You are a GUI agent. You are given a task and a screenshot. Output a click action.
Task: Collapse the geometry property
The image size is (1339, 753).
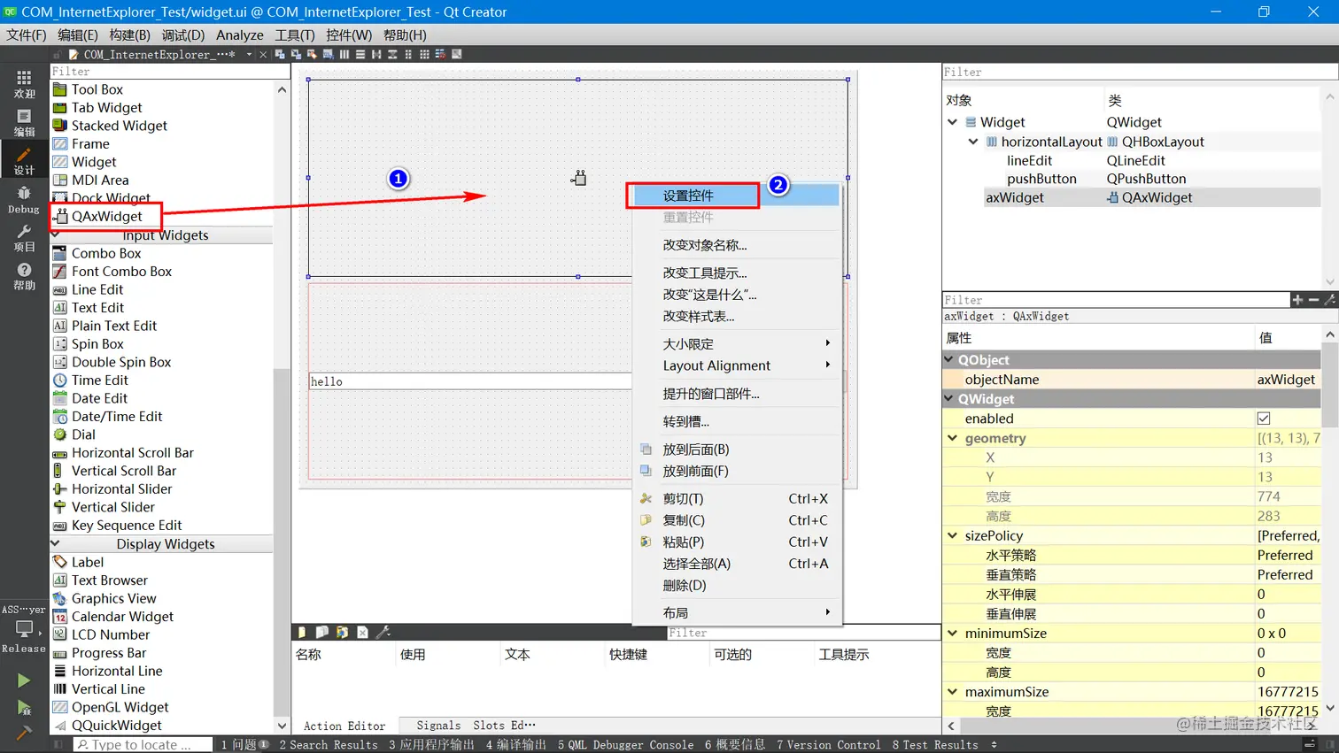(x=953, y=438)
